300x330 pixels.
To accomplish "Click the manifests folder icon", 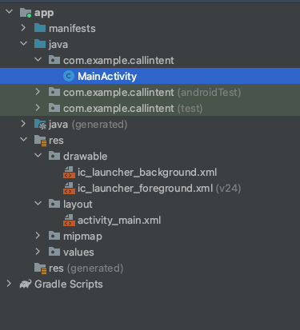I will click(x=40, y=28).
